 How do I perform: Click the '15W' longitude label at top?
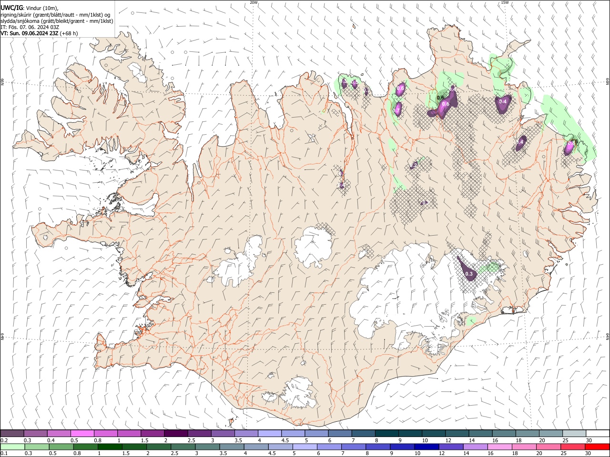click(x=505, y=2)
